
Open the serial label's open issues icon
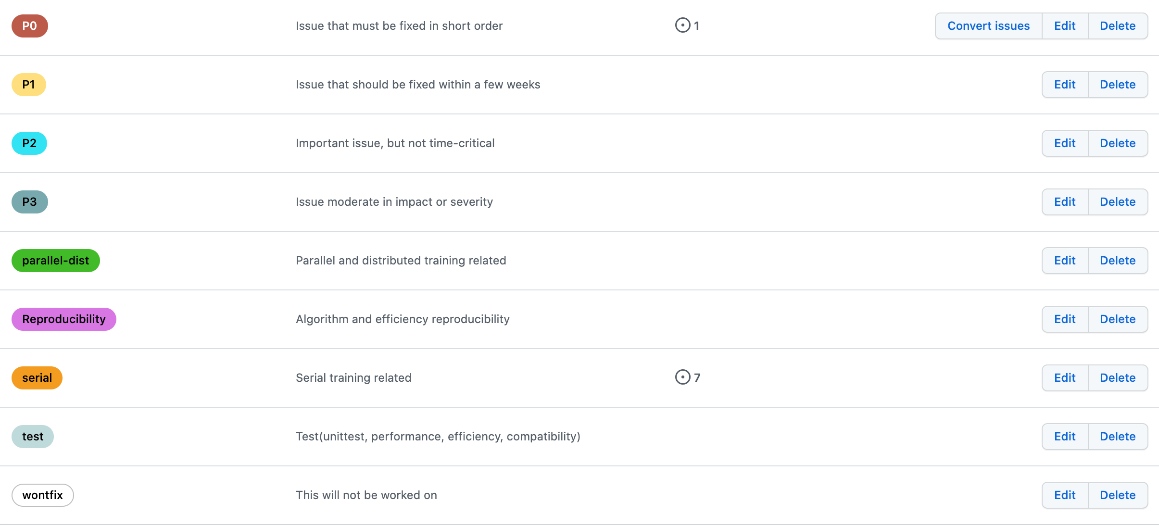point(682,377)
